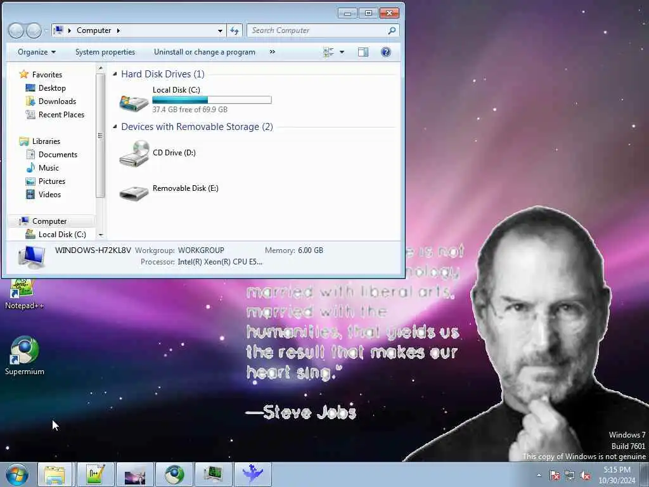
Task: Click the search magnifier icon
Action: (392, 30)
